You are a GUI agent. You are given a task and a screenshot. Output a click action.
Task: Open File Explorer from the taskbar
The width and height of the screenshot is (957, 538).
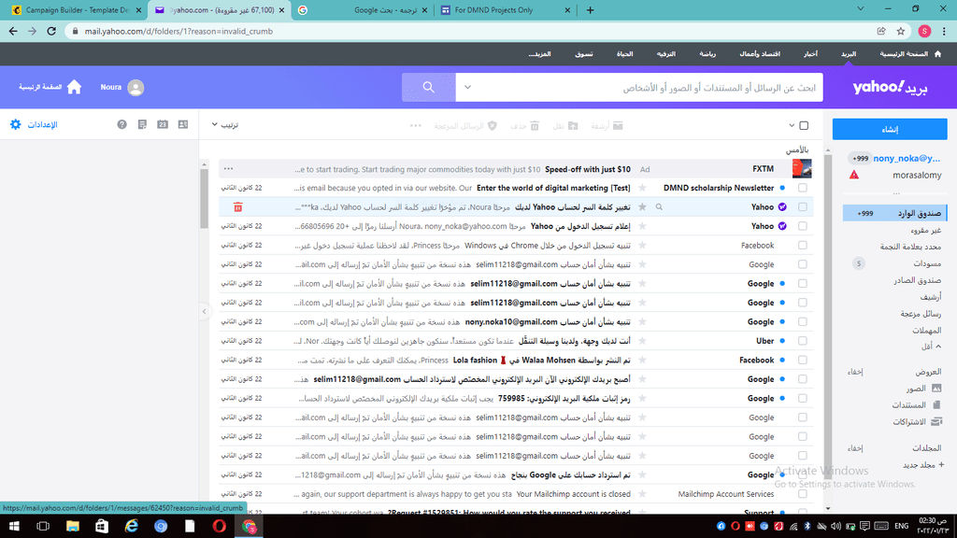tap(73, 526)
